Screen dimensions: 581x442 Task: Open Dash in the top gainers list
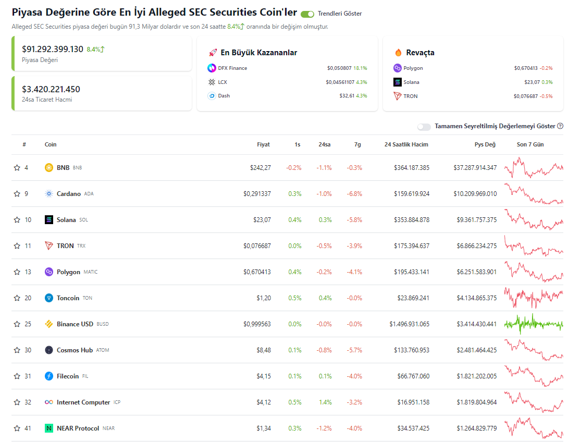(224, 96)
